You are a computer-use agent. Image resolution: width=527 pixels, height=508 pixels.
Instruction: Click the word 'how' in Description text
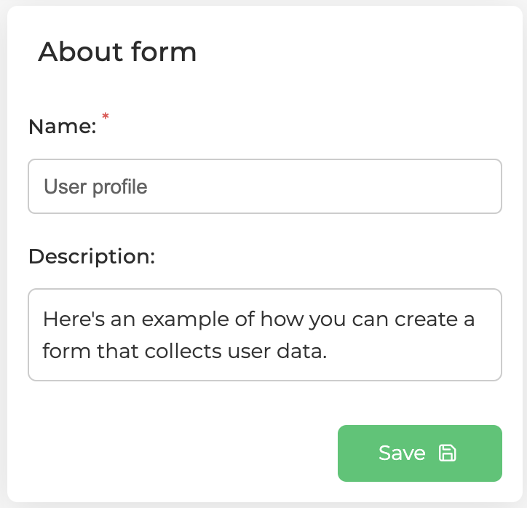point(282,320)
